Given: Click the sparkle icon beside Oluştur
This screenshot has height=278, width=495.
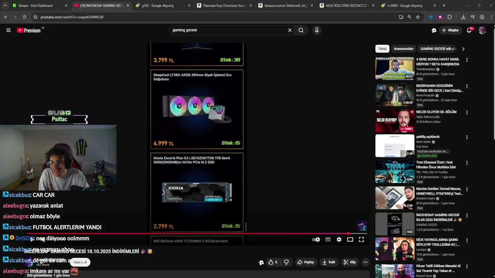Looking at the screenshot, I should pyautogui.click(x=434, y=30).
